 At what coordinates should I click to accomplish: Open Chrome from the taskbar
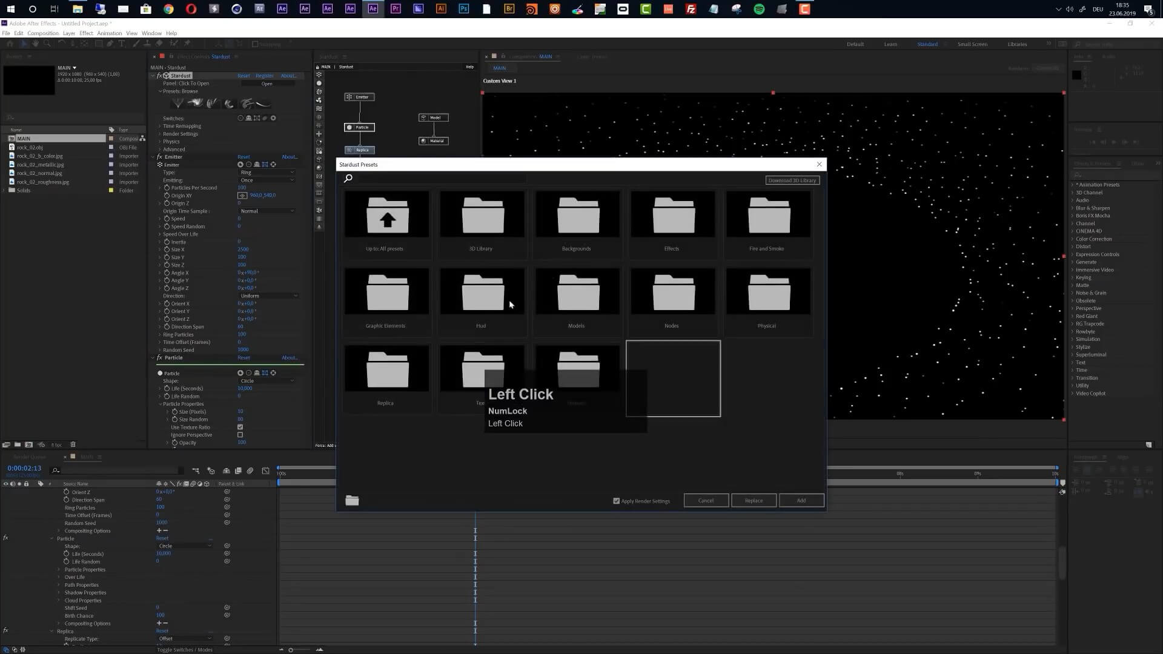[x=168, y=9]
